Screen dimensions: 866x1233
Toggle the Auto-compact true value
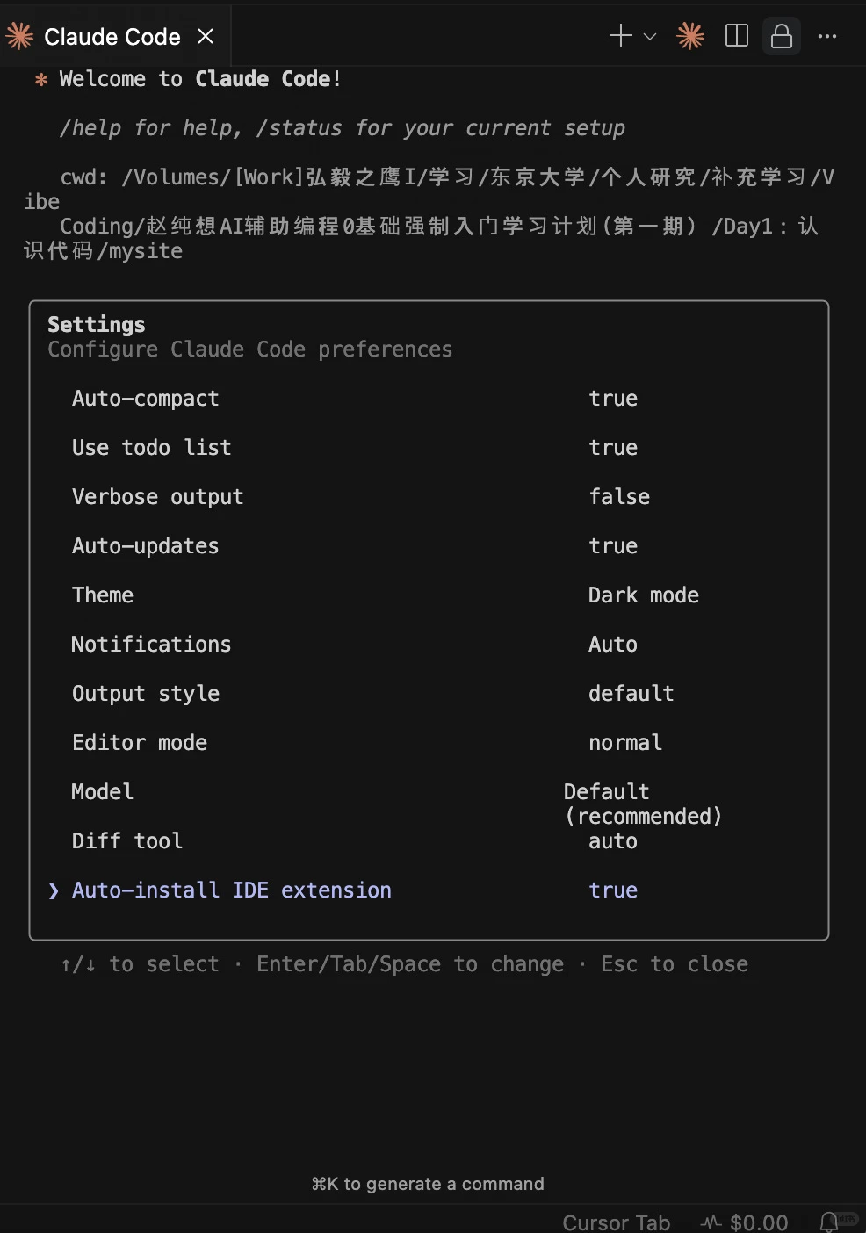613,399
